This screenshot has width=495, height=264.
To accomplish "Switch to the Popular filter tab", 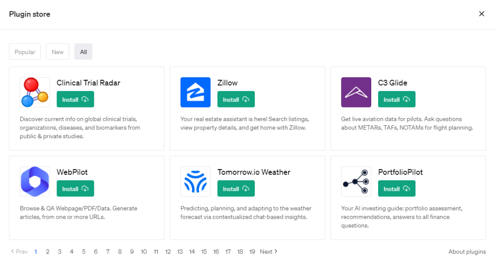I will [x=25, y=52].
